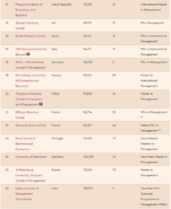Click the value 5 in Ahmedabad row
171x209 pixels.
(113, 188)
